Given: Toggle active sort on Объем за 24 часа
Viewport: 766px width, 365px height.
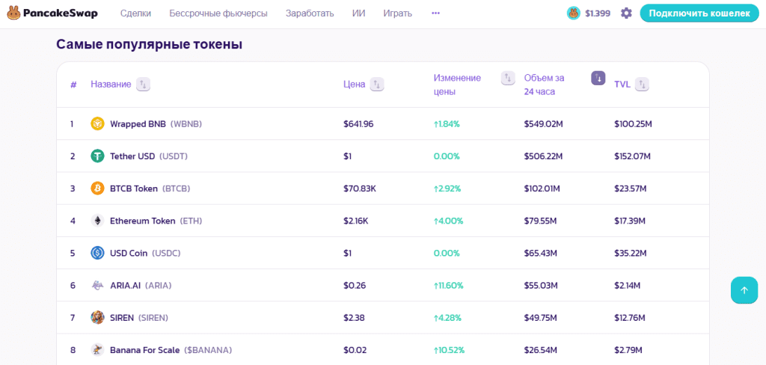Looking at the screenshot, I should click(598, 78).
